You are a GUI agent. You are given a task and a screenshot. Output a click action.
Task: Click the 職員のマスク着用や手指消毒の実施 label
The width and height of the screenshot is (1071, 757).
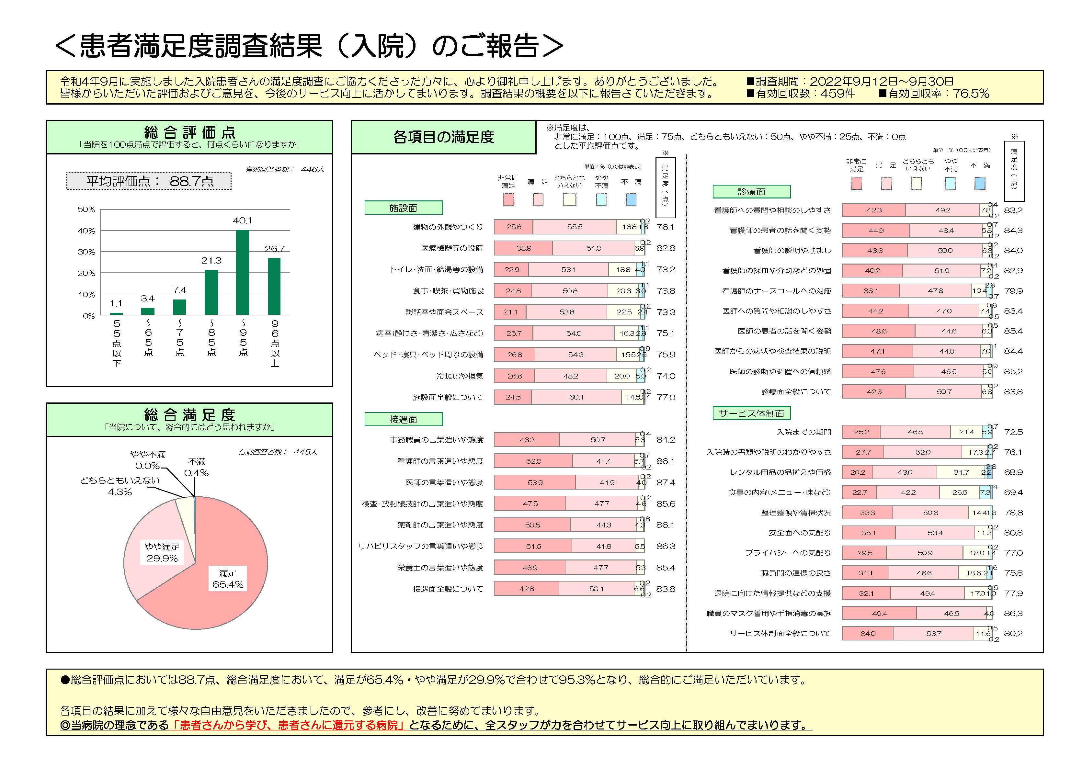pyautogui.click(x=769, y=613)
